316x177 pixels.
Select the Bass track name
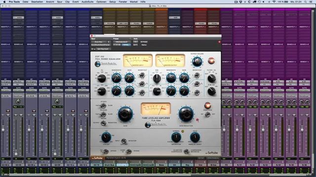point(161,165)
